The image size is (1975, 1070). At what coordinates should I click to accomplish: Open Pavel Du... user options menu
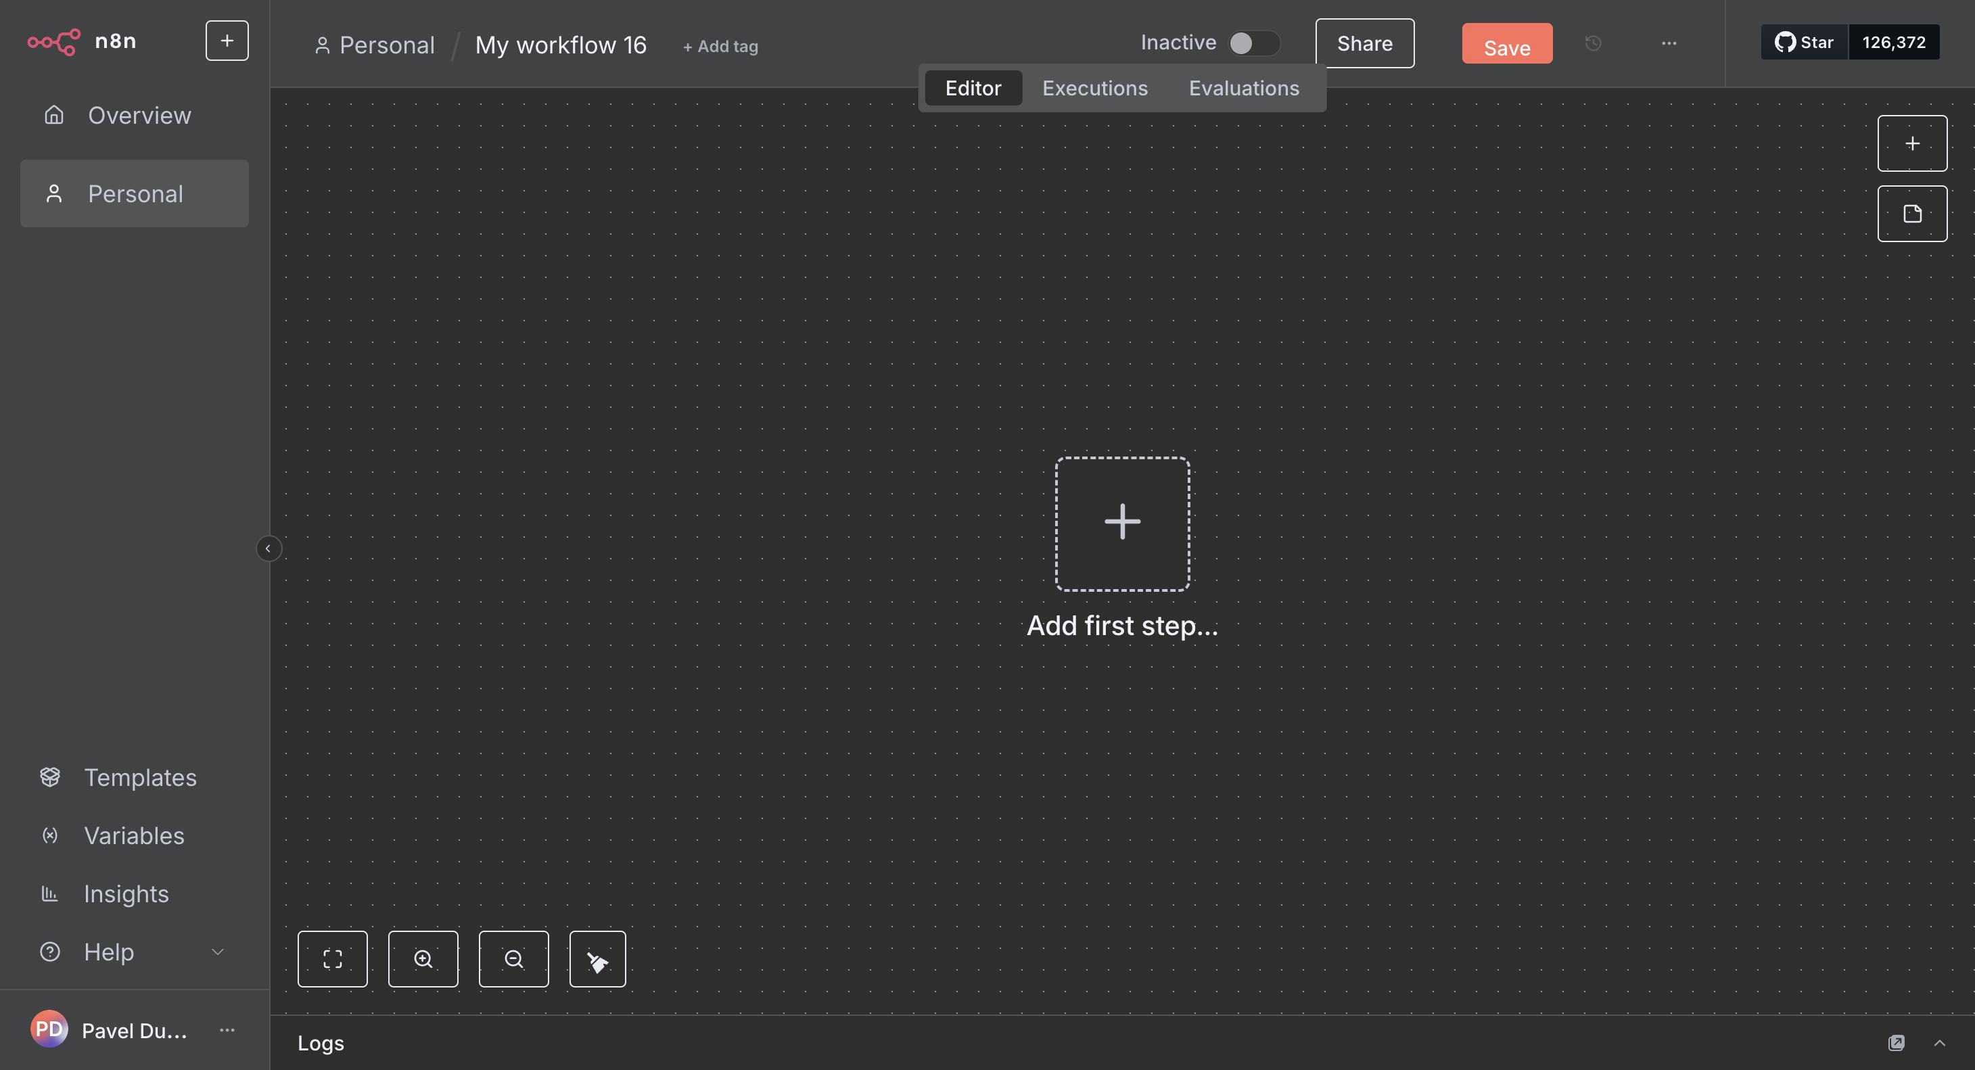[227, 1029]
